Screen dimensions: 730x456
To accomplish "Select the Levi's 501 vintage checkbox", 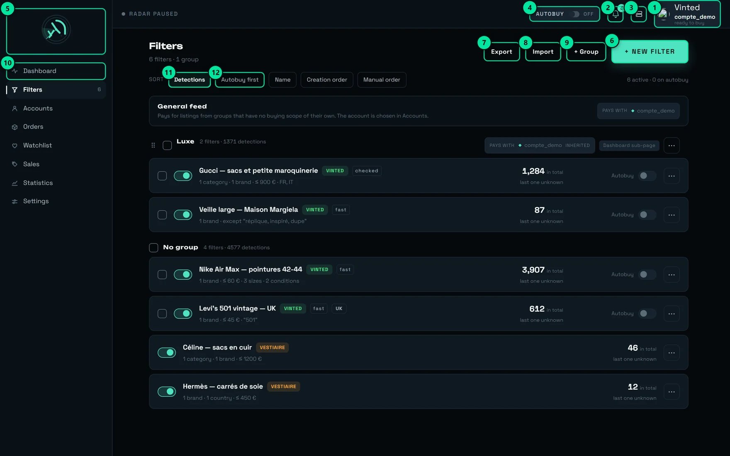I will click(162, 313).
